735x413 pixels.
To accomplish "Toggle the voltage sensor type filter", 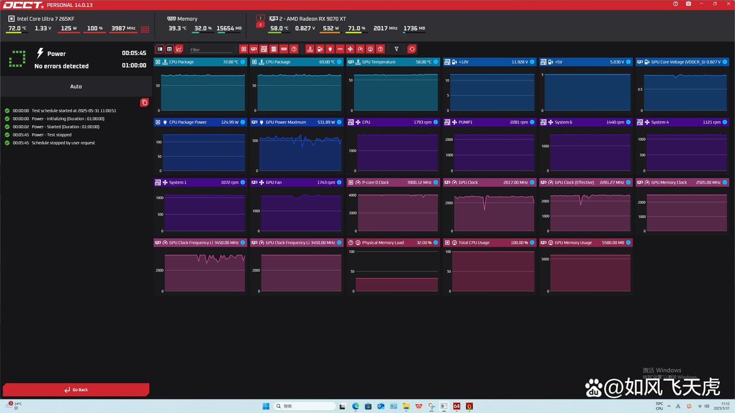I will [320, 49].
